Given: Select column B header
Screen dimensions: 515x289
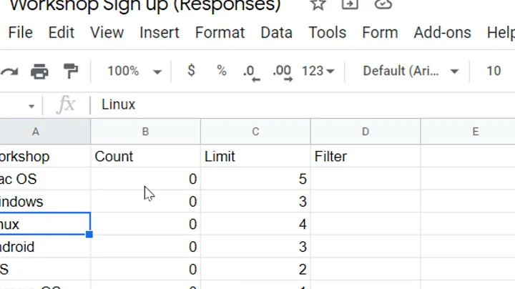Looking at the screenshot, I should click(x=145, y=132).
